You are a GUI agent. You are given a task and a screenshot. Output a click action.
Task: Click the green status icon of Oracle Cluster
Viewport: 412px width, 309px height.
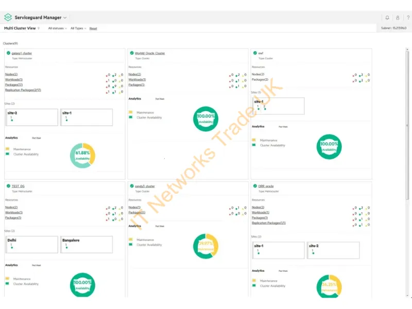coord(132,53)
